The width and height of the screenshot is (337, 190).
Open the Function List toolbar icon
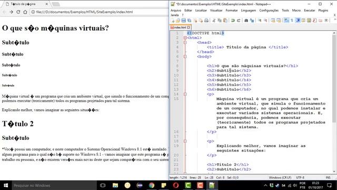315,21
